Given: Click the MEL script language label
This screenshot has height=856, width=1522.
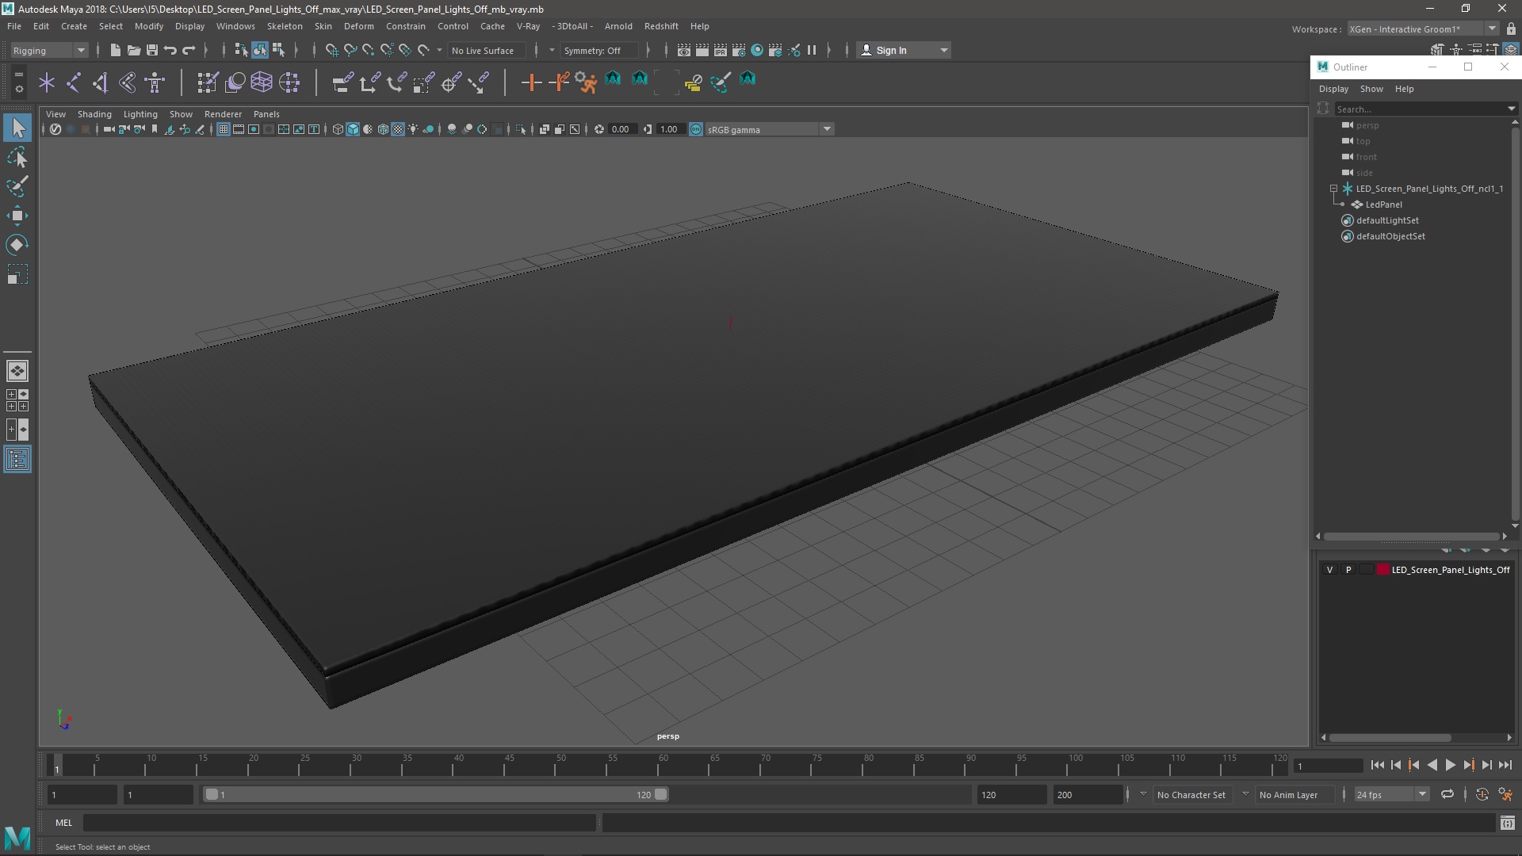Looking at the screenshot, I should (x=63, y=823).
